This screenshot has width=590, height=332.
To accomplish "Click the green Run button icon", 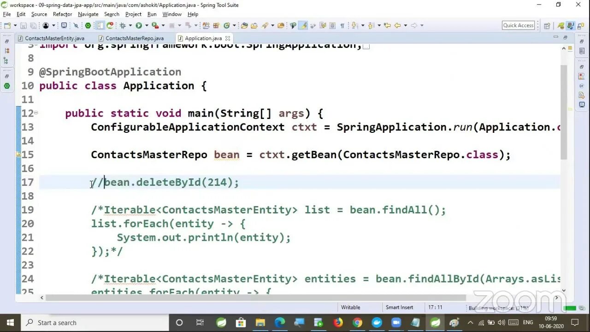I will click(138, 25).
